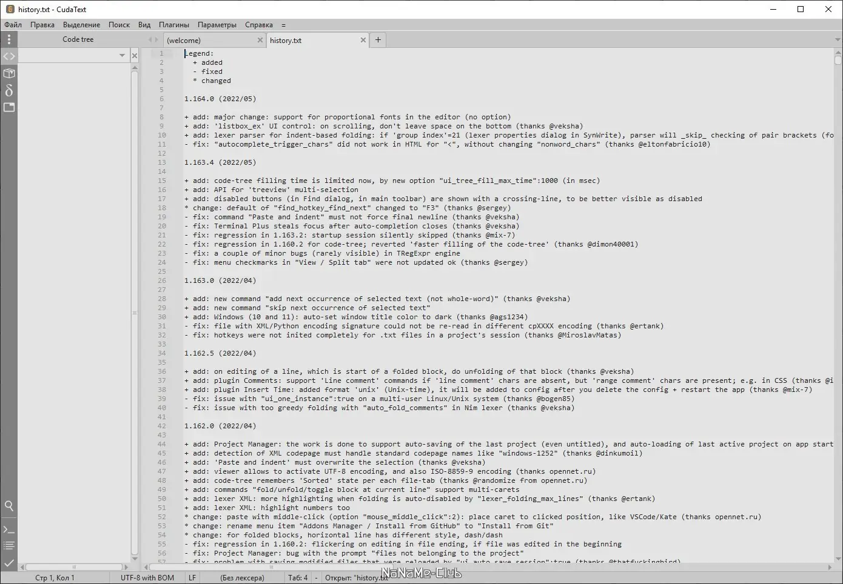Open the Поиск menu
This screenshot has width=843, height=584.
119,25
